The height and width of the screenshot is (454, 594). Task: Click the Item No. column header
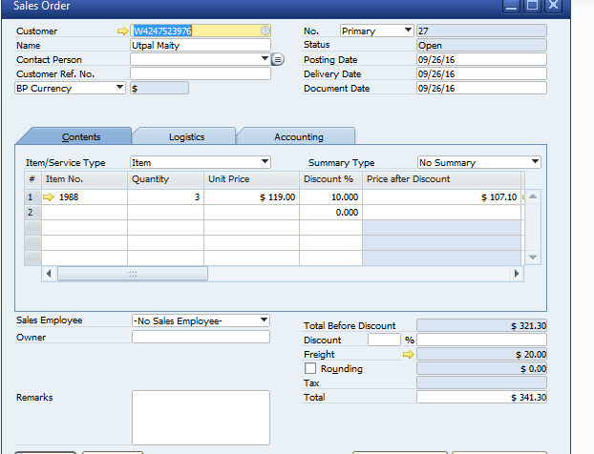pyautogui.click(x=84, y=179)
